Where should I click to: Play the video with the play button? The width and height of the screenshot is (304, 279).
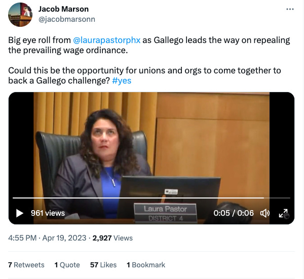point(20,213)
